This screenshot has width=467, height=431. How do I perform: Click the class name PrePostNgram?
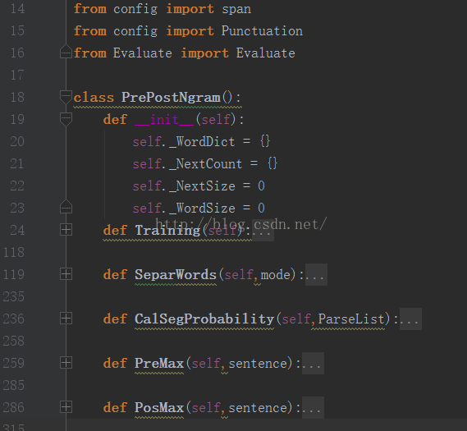point(171,98)
